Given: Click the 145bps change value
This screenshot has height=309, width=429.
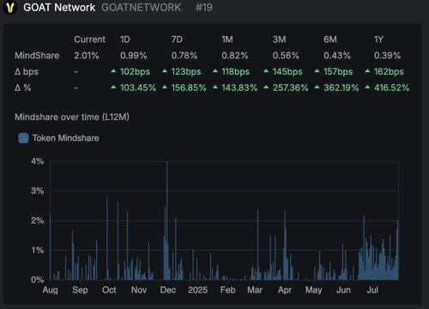Looking at the screenshot, I should click(x=287, y=71).
